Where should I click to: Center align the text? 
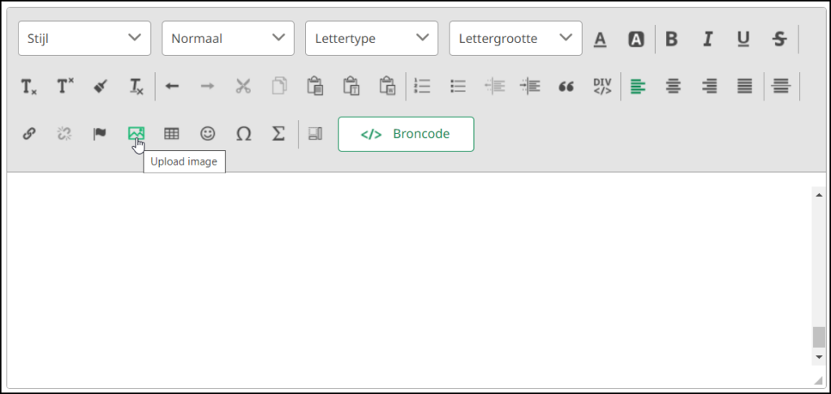674,86
